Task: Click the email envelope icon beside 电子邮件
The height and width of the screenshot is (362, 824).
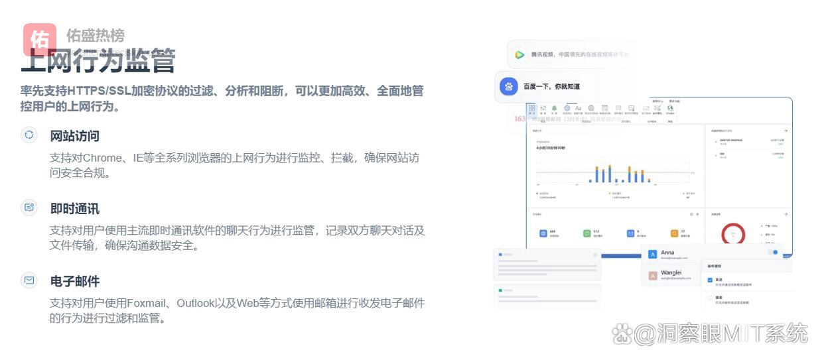Action: point(29,280)
